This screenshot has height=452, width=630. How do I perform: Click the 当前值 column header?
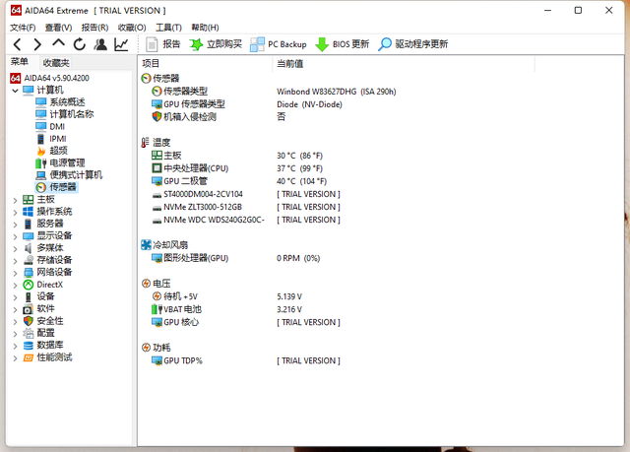pyautogui.click(x=404, y=63)
